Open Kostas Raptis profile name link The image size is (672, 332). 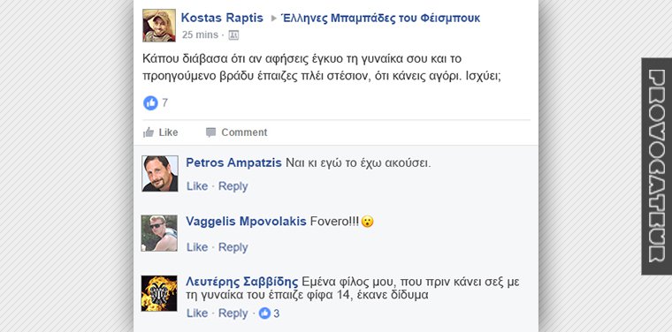point(222,18)
